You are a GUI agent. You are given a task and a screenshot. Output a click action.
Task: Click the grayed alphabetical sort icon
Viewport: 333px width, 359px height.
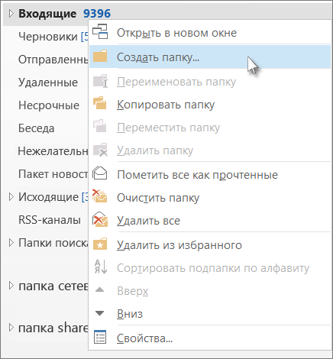tap(101, 267)
